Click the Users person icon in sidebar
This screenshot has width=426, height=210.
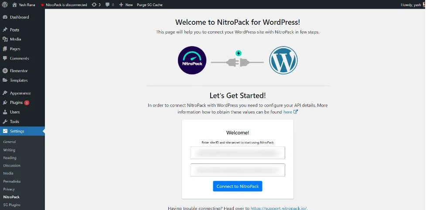(x=5, y=112)
